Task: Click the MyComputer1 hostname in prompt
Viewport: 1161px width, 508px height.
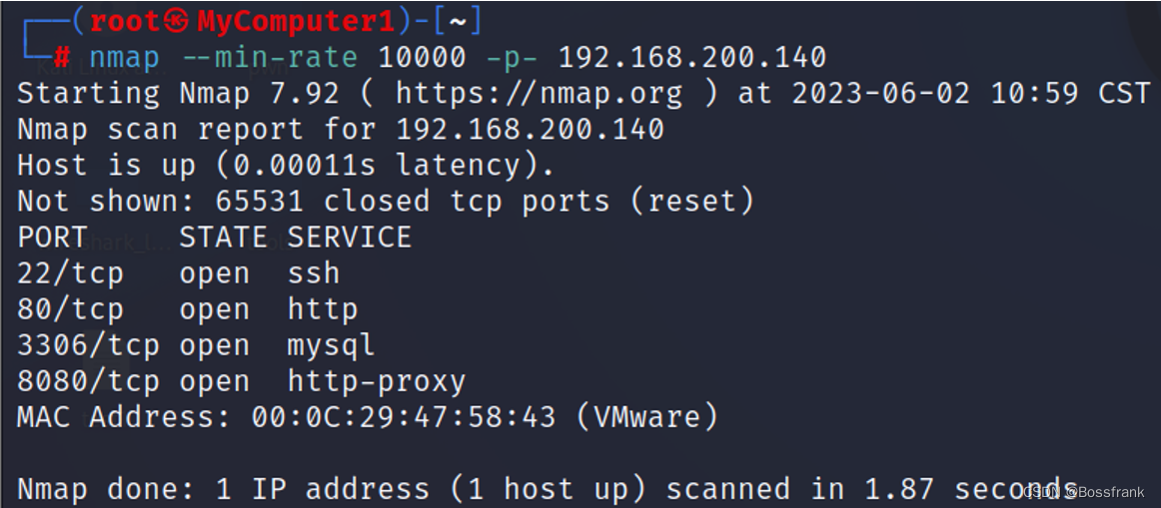Action: [x=296, y=22]
